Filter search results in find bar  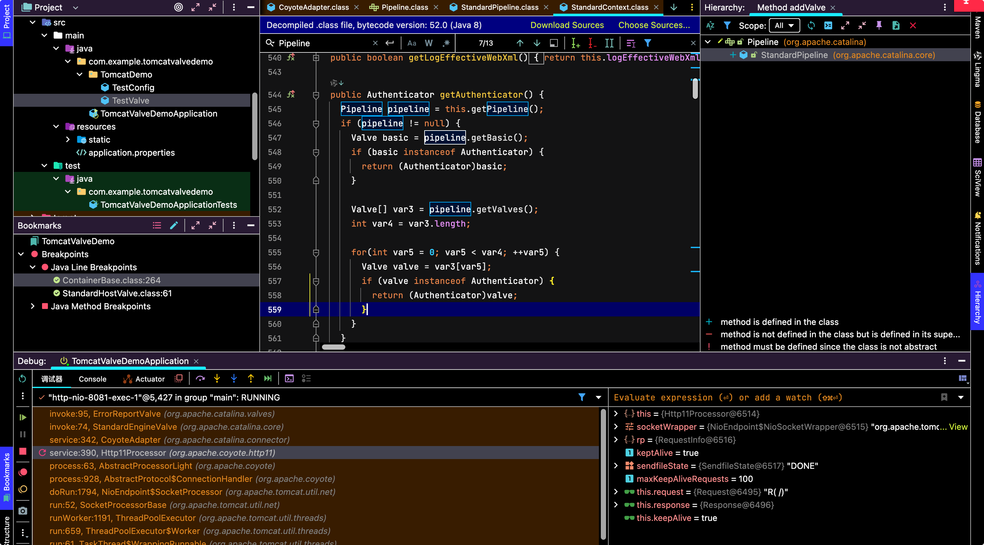point(648,43)
